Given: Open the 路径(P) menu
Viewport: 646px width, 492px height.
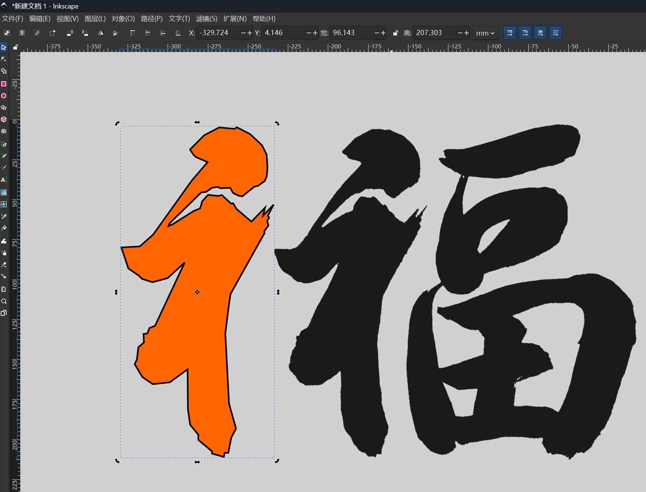Looking at the screenshot, I should (x=152, y=18).
